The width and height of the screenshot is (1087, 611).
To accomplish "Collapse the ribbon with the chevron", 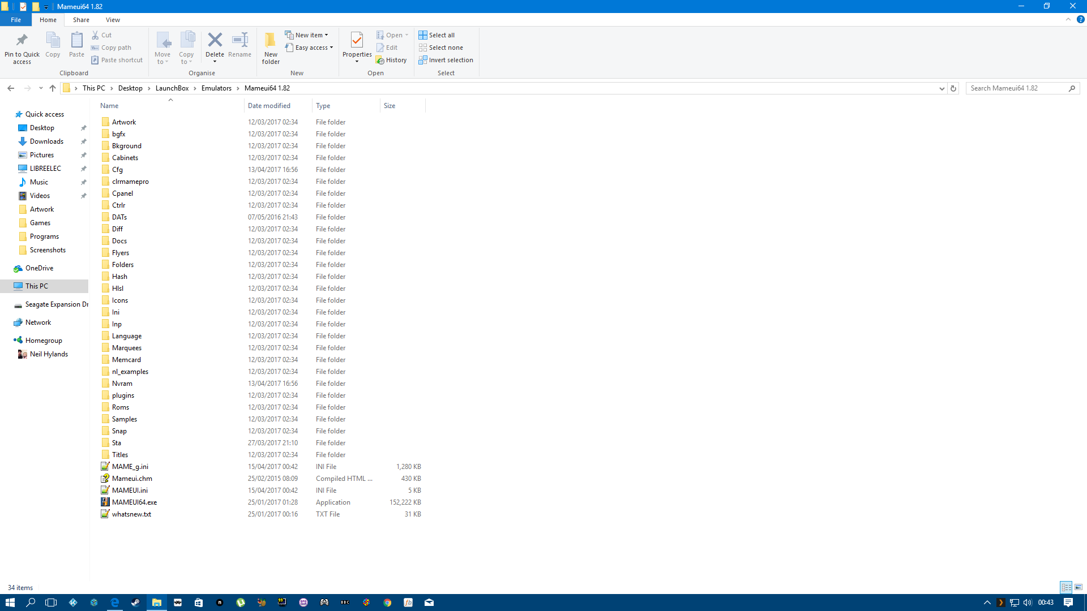I will pyautogui.click(x=1068, y=19).
